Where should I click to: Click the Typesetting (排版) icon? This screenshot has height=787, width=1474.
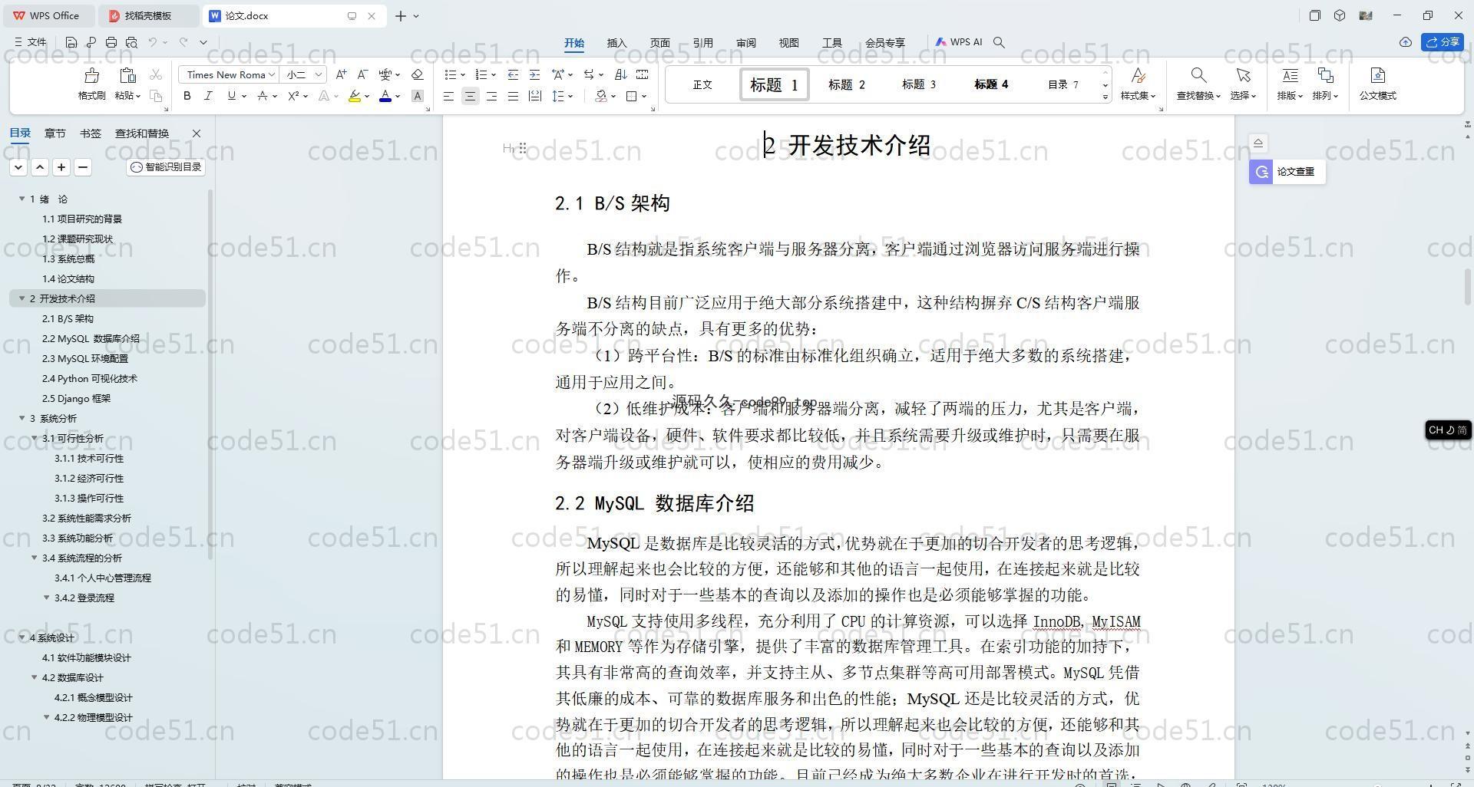point(1290,76)
